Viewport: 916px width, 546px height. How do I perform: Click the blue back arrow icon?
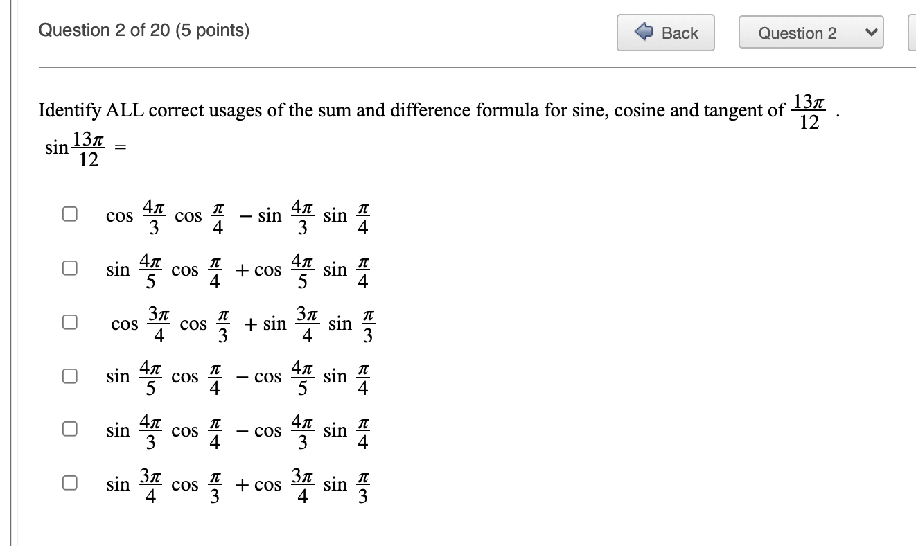(x=644, y=31)
